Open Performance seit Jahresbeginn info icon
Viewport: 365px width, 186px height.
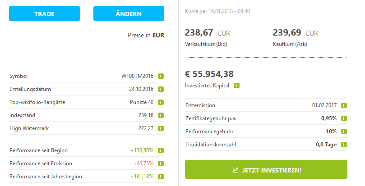click(x=161, y=177)
